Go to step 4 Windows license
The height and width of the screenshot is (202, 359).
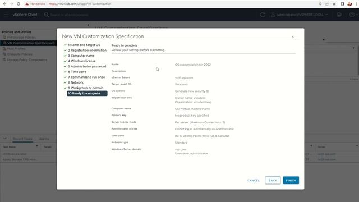(x=82, y=61)
